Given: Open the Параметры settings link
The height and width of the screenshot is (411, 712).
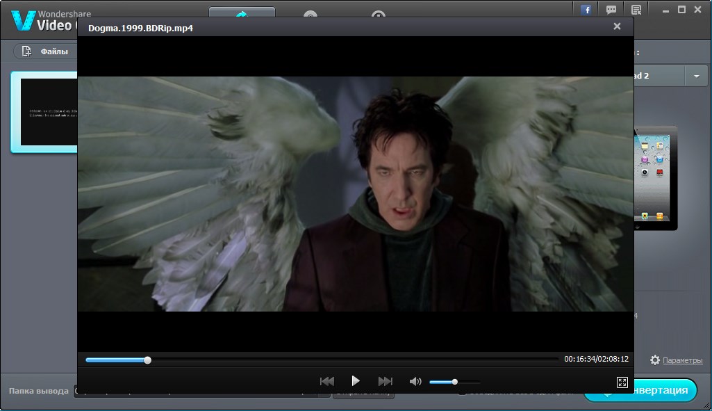Looking at the screenshot, I should 683,360.
